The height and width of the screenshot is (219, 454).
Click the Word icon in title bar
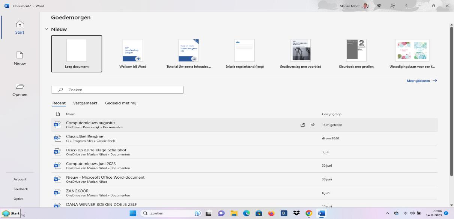[x=6, y=6]
